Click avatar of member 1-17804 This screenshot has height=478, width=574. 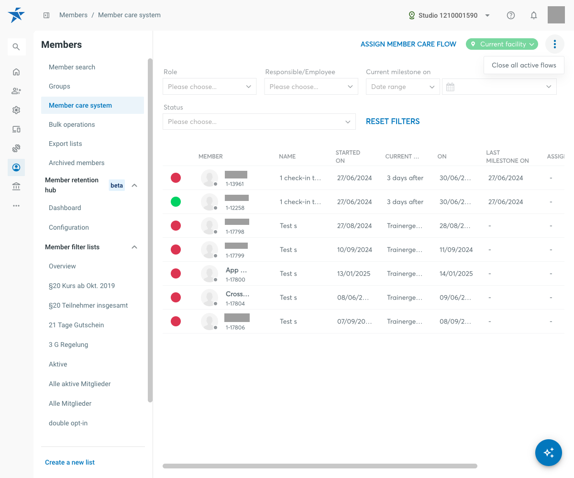(210, 298)
